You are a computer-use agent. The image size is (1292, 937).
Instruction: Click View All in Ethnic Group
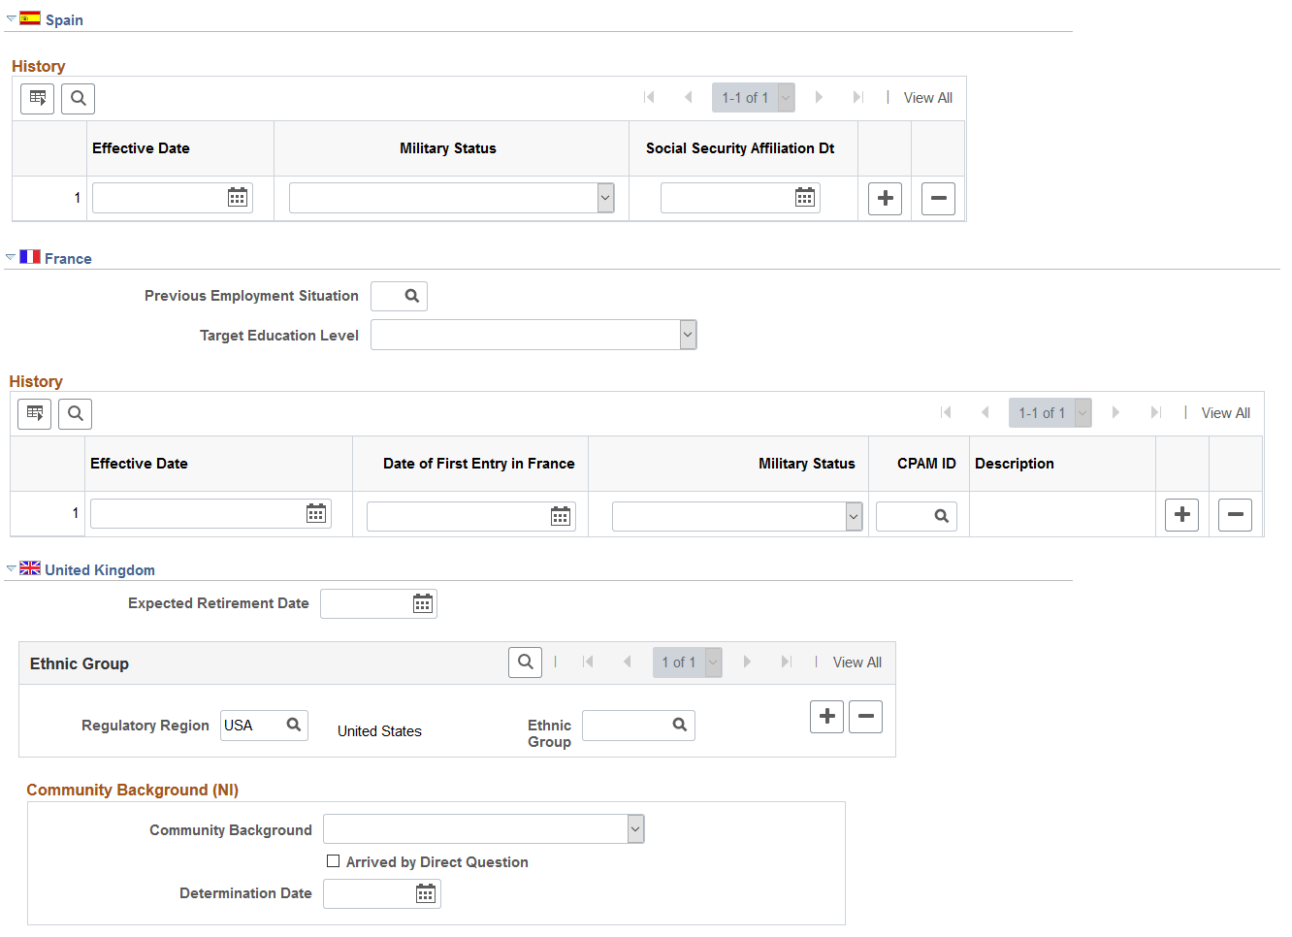pos(857,662)
